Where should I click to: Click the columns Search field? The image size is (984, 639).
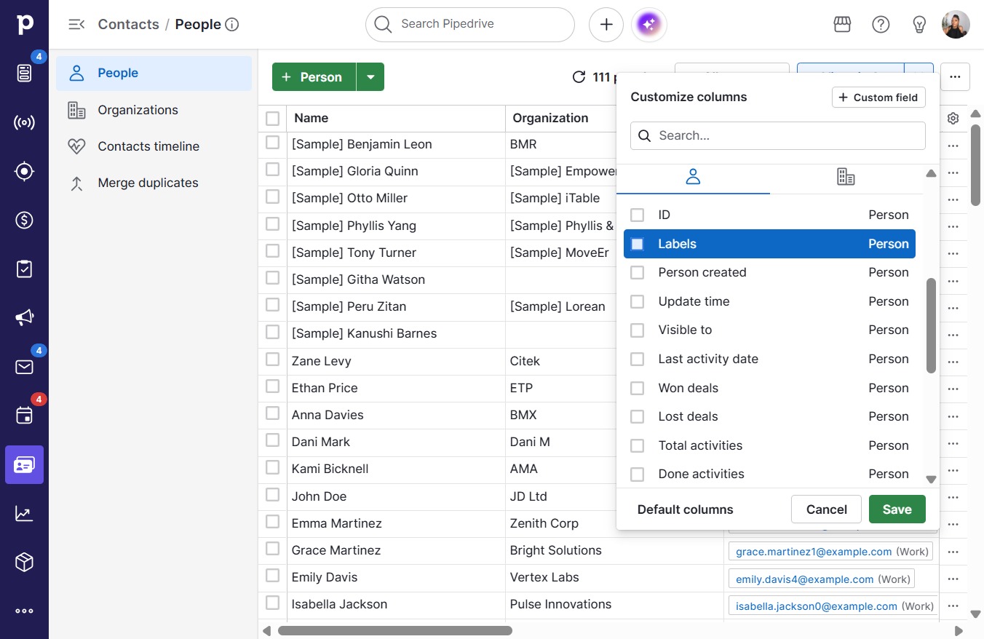click(778, 135)
